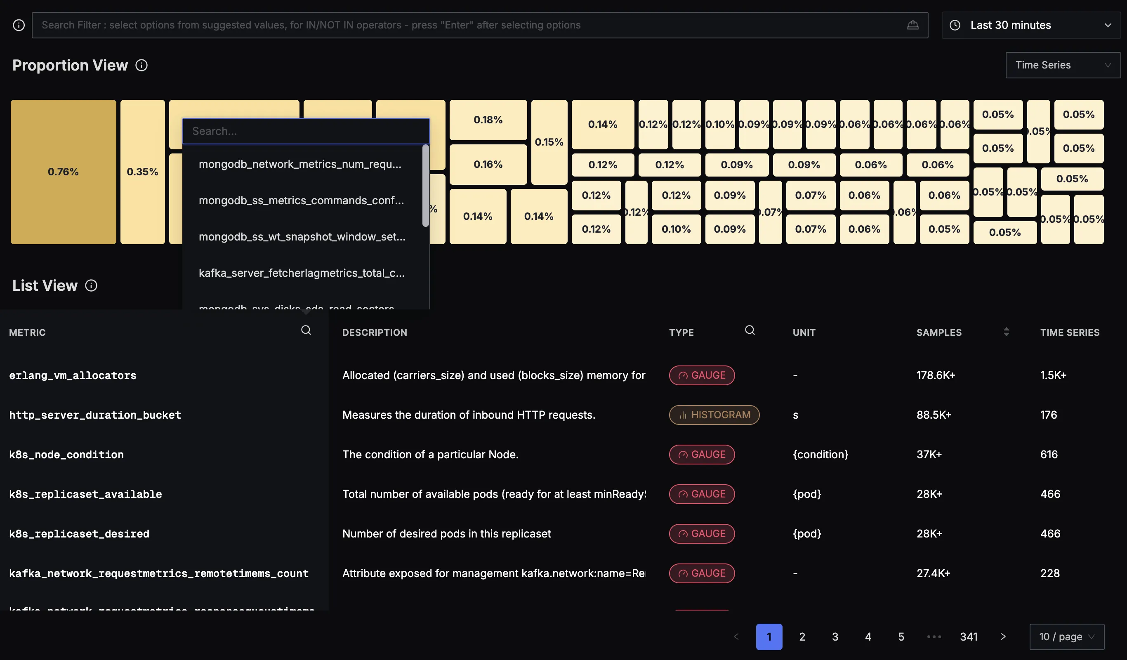Sort by Samples column arrows

[1006, 332]
